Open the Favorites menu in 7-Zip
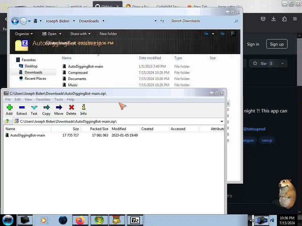This screenshot has height=226, width=302. pos(43,99)
